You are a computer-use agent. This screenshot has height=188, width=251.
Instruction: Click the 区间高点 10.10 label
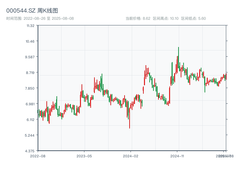click(x=166, y=18)
